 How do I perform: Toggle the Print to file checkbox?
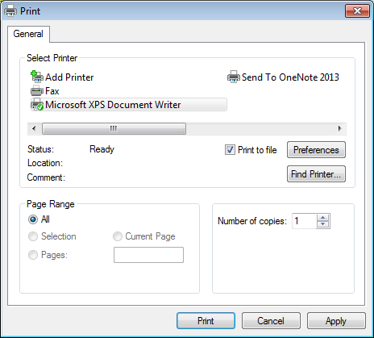pos(230,150)
